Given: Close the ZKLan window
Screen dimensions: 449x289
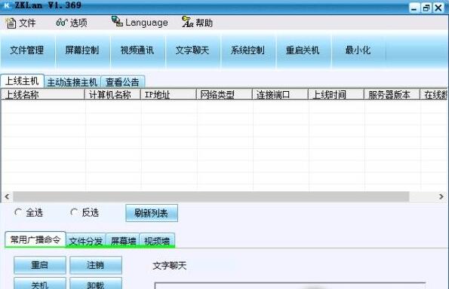Looking at the screenshot, I should pos(438,8).
